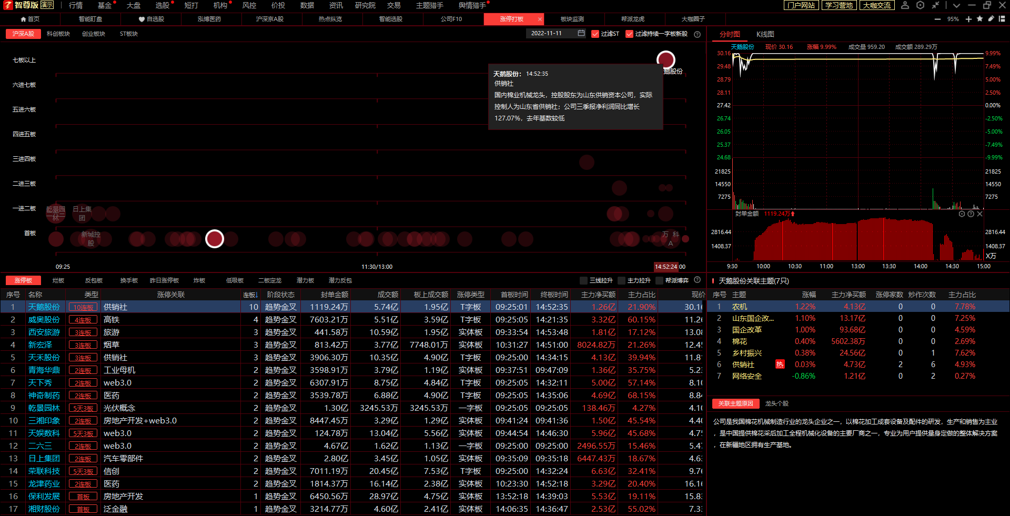This screenshot has width=1010, height=516.
Task: Switch to the 炸板 list tab
Action: point(199,280)
